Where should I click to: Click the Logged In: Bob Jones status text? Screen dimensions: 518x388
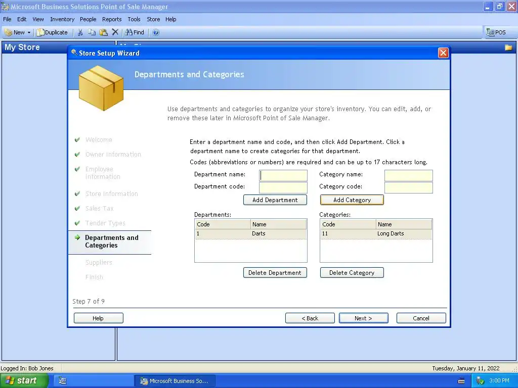click(x=27, y=368)
